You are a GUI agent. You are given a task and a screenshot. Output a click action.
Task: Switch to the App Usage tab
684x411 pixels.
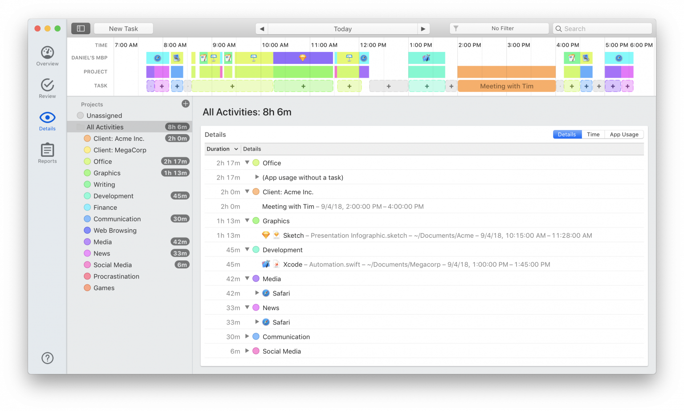(x=624, y=134)
